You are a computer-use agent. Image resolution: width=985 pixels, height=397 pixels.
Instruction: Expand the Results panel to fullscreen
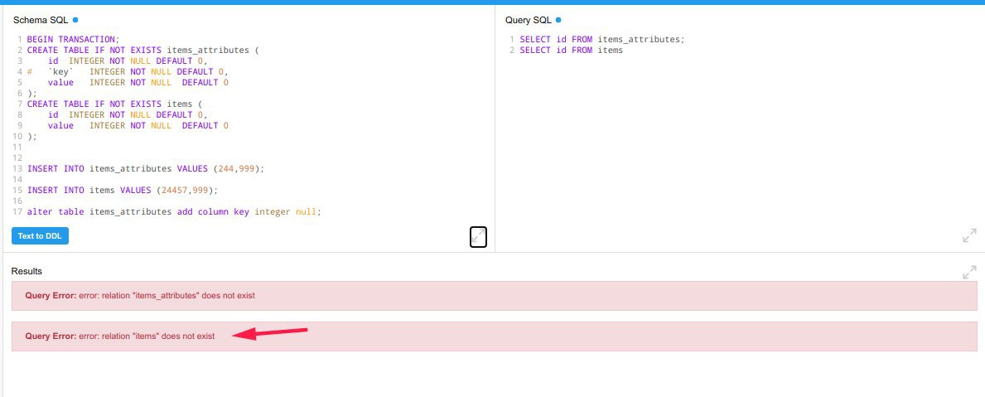(x=969, y=272)
